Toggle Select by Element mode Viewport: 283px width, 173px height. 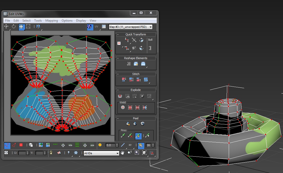click(x=31, y=145)
